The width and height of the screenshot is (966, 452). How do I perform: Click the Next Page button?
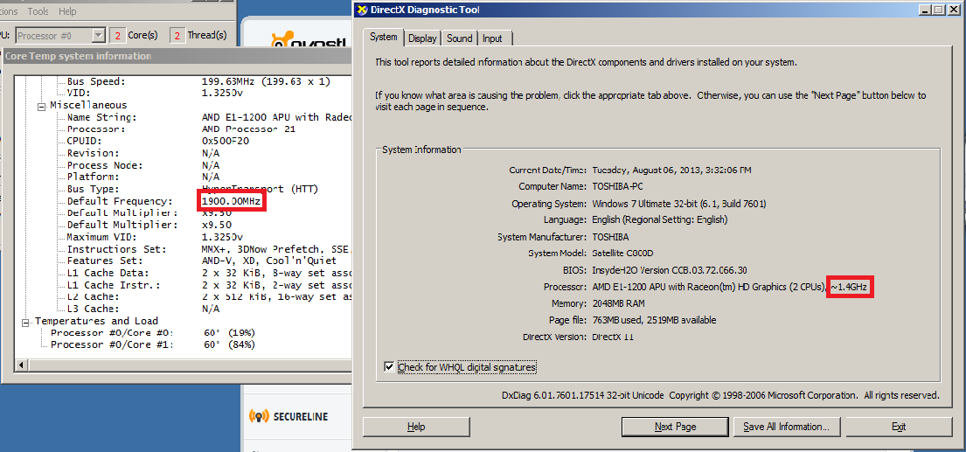[x=675, y=426]
